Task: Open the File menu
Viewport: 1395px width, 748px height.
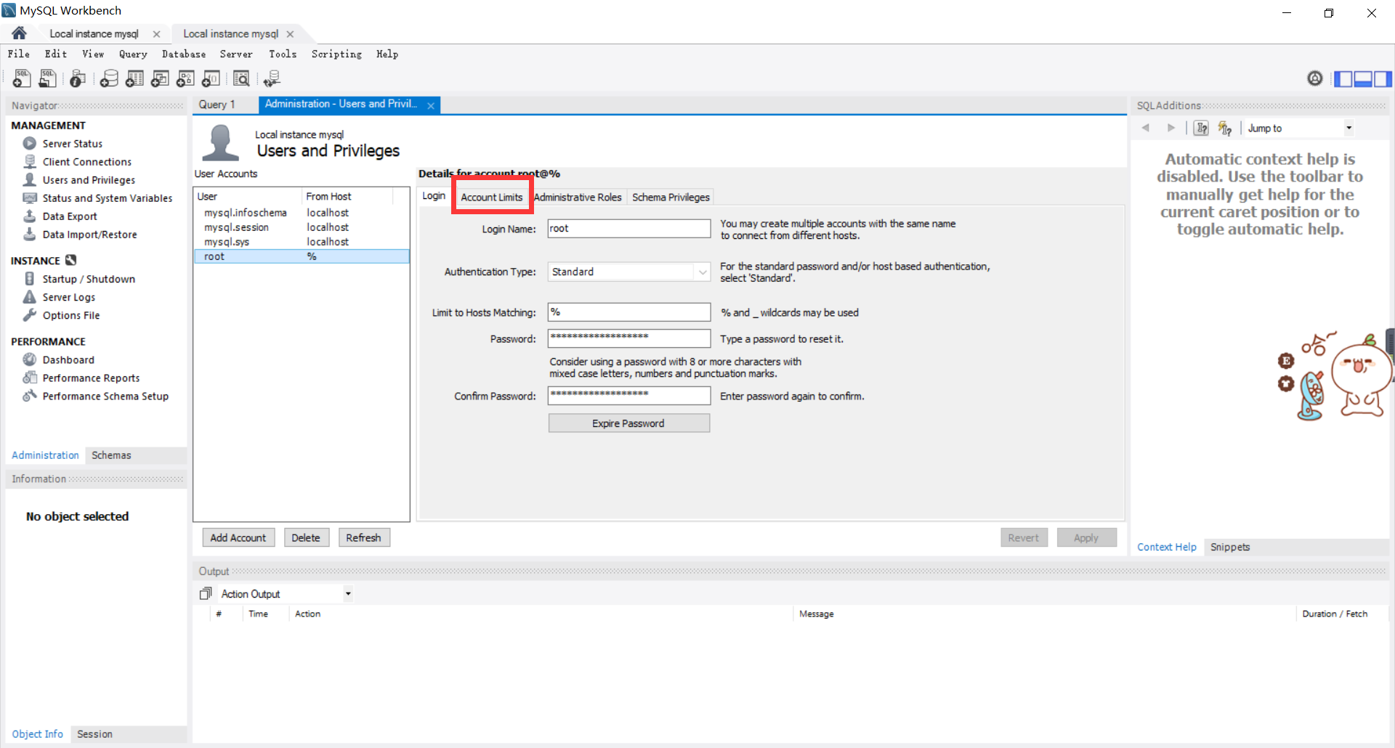Action: point(19,54)
